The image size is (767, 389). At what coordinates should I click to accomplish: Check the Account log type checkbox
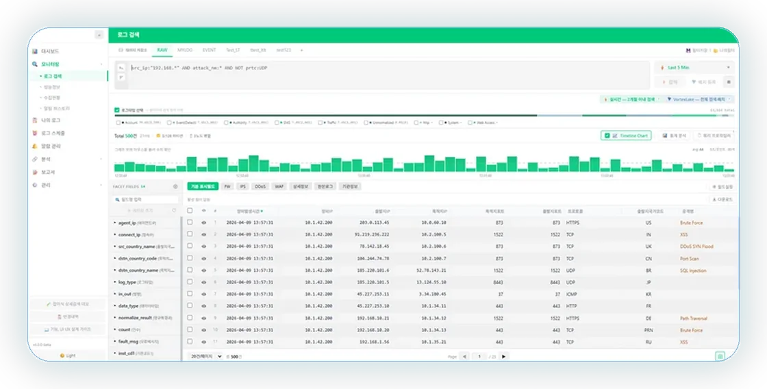[118, 123]
